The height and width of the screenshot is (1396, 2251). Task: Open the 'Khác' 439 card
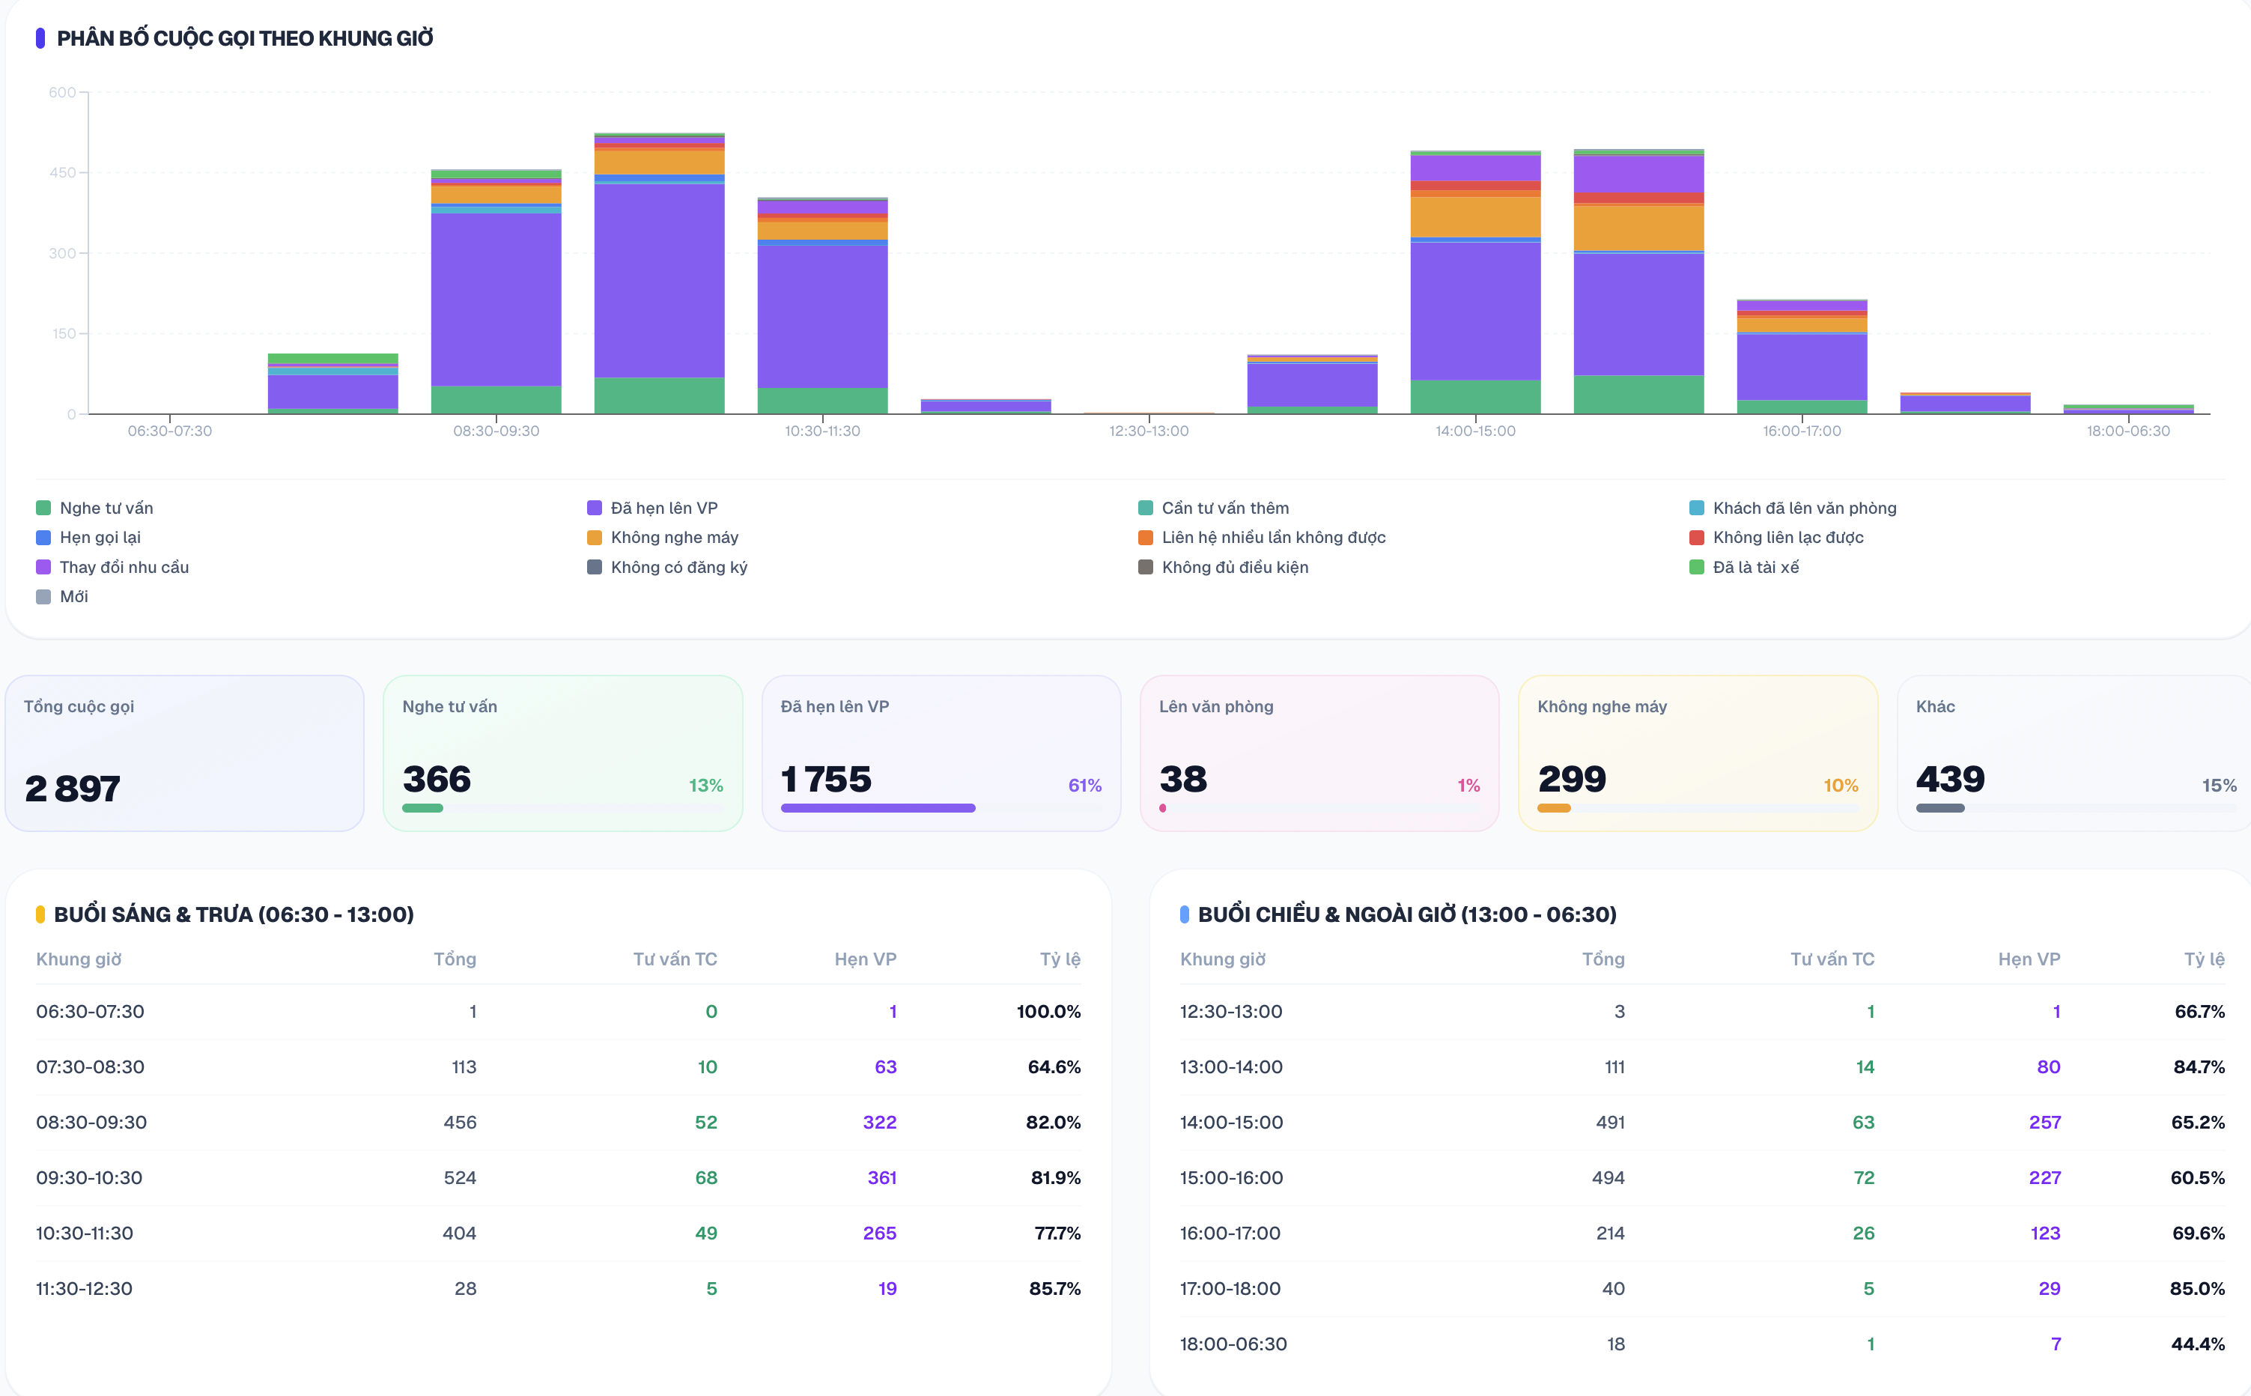click(x=2074, y=753)
